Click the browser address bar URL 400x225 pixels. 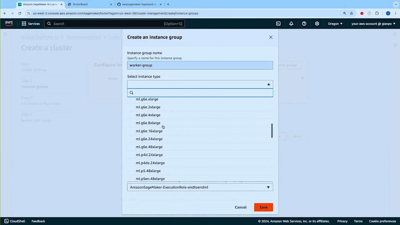point(115,13)
